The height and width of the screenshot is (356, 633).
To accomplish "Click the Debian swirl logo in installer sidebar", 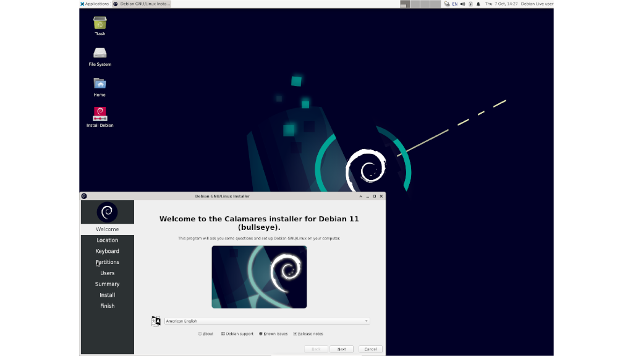I will (x=107, y=212).
